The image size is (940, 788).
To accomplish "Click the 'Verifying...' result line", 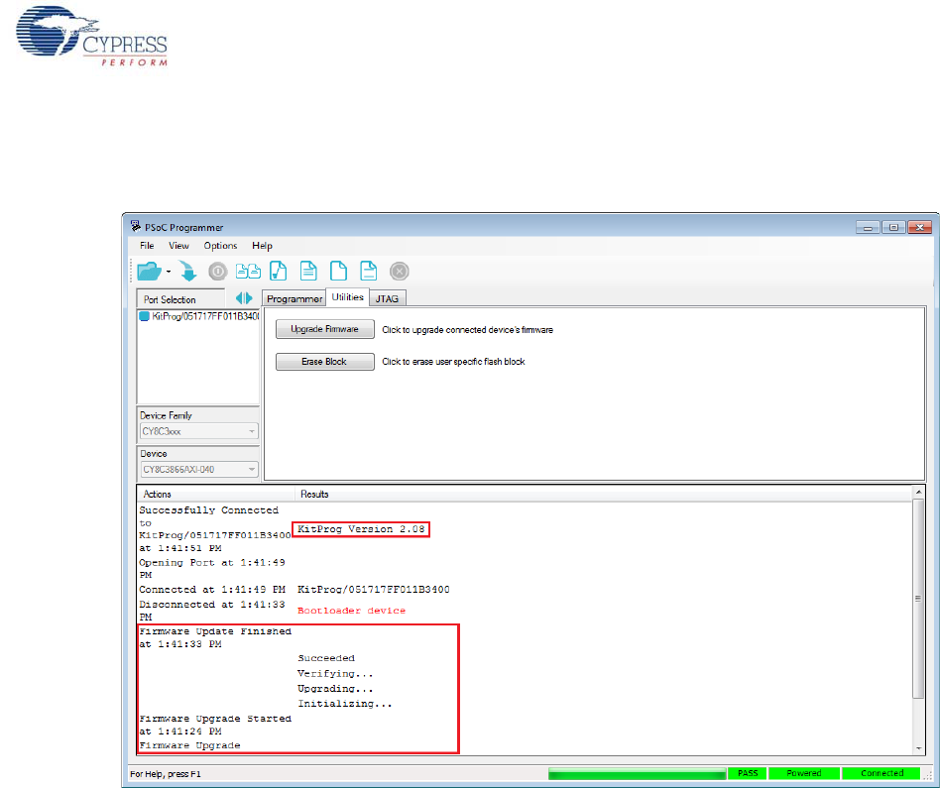I will [x=335, y=674].
